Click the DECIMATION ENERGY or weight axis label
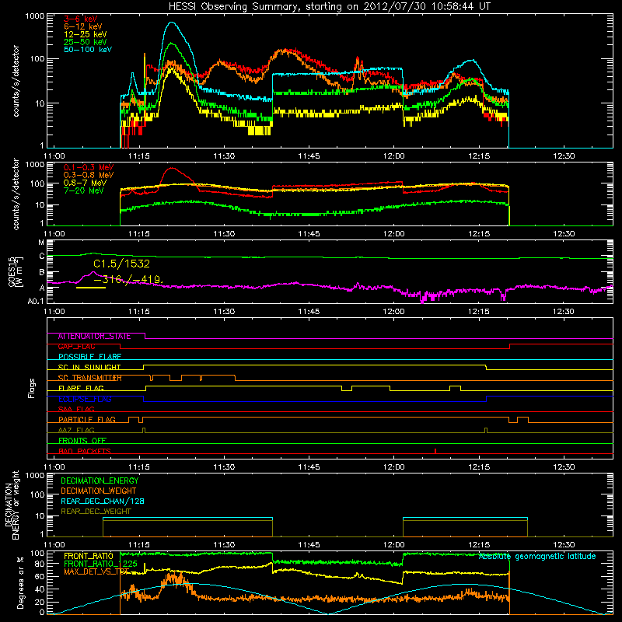The image size is (622, 622). [x=12, y=505]
